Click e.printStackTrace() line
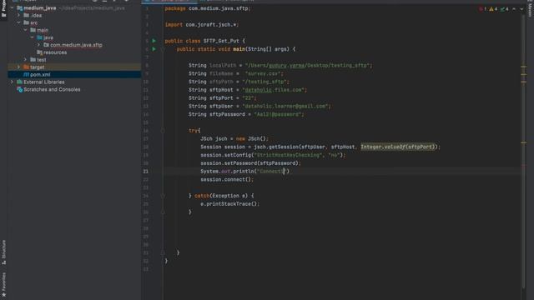The height and width of the screenshot is (300, 534). tap(230, 204)
